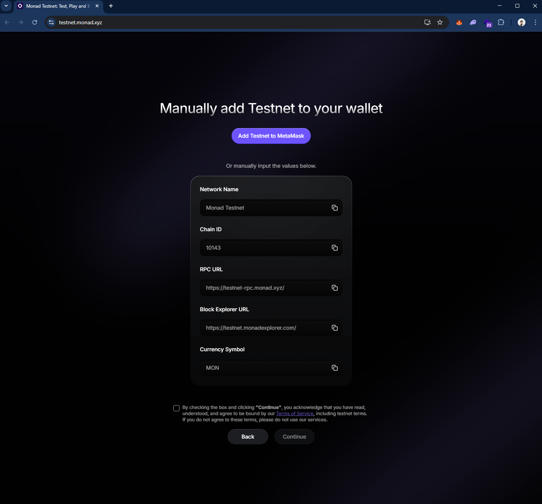Click the Network Name field Monad Testnet
This screenshot has width=542, height=504.
point(271,208)
